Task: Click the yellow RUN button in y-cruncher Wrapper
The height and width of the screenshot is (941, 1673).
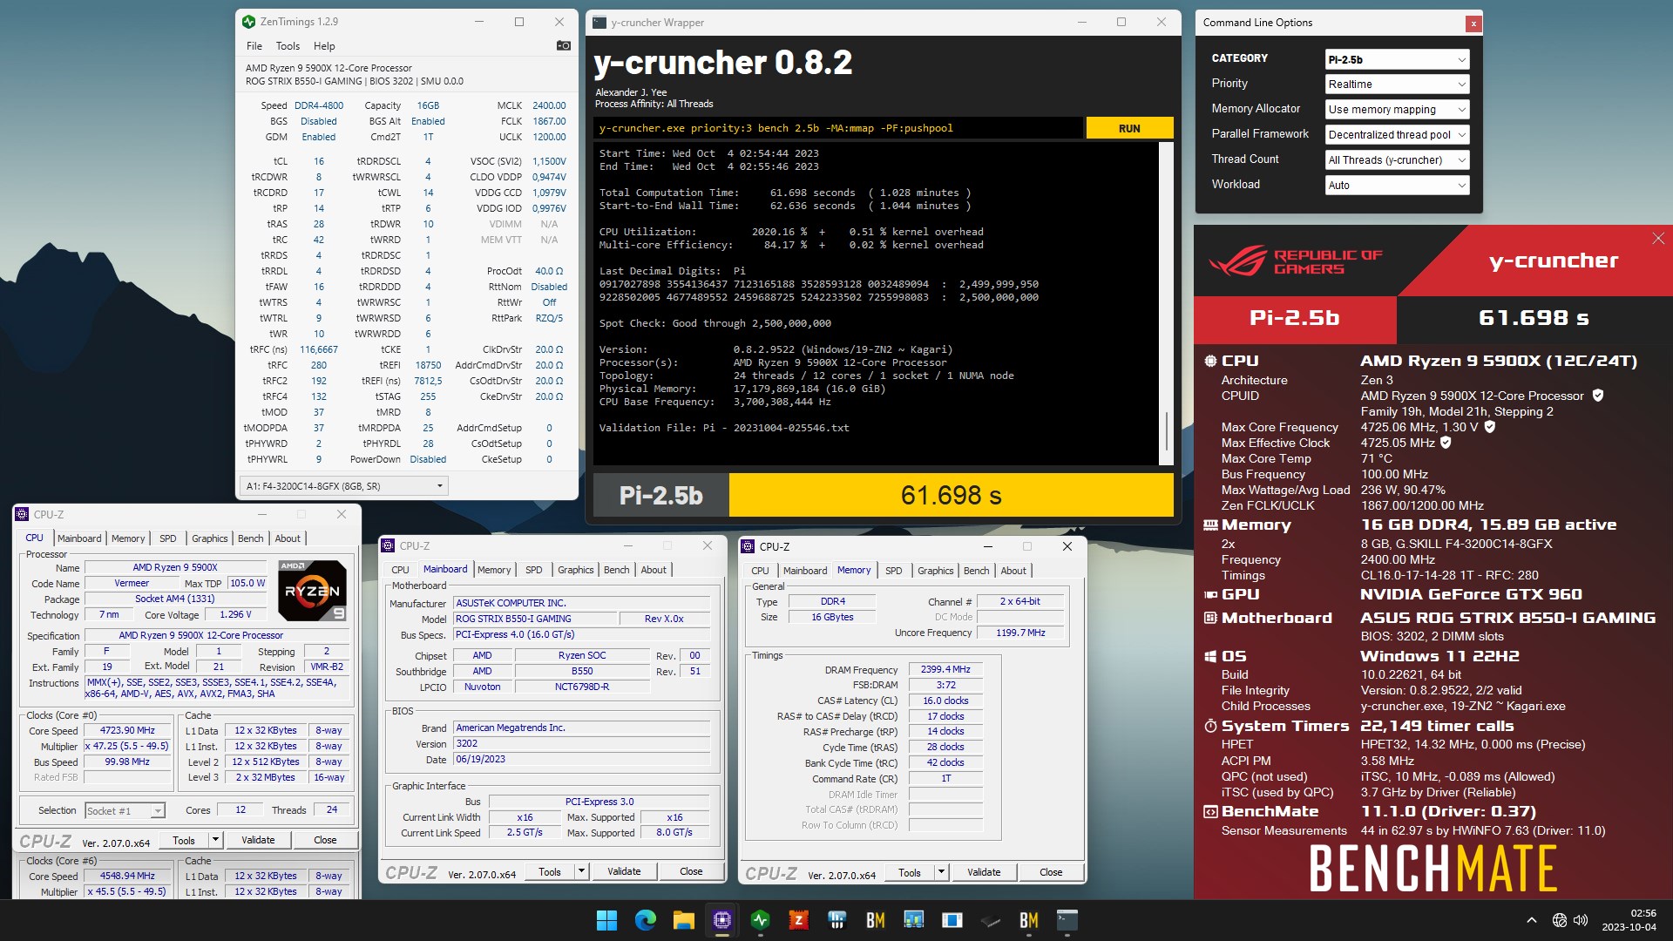Action: coord(1129,128)
